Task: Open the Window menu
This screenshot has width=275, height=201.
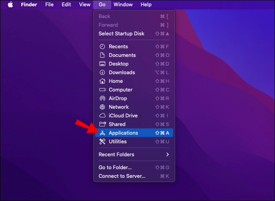Action: [123, 4]
